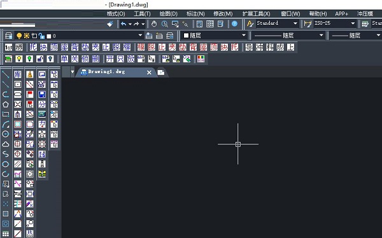Open the 随层 color swatch dropdown
Image resolution: width=382 pixels, height=238 pixels.
[215, 36]
